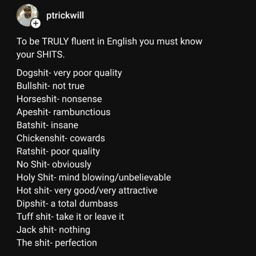Screen dimensions: 256x256
Task: Select the 'Jack shit- nothing' line
Action: (x=53, y=230)
